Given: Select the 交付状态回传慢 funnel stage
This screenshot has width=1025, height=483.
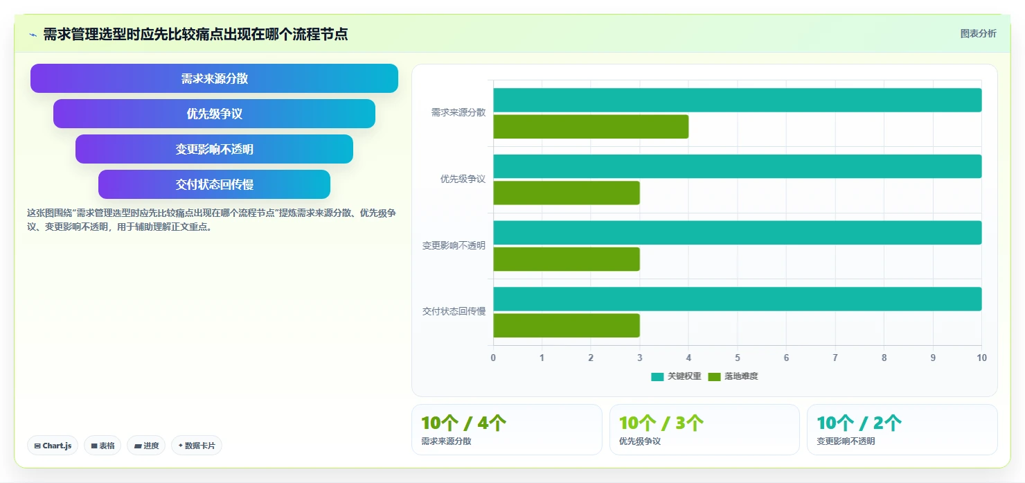Looking at the screenshot, I should [214, 184].
